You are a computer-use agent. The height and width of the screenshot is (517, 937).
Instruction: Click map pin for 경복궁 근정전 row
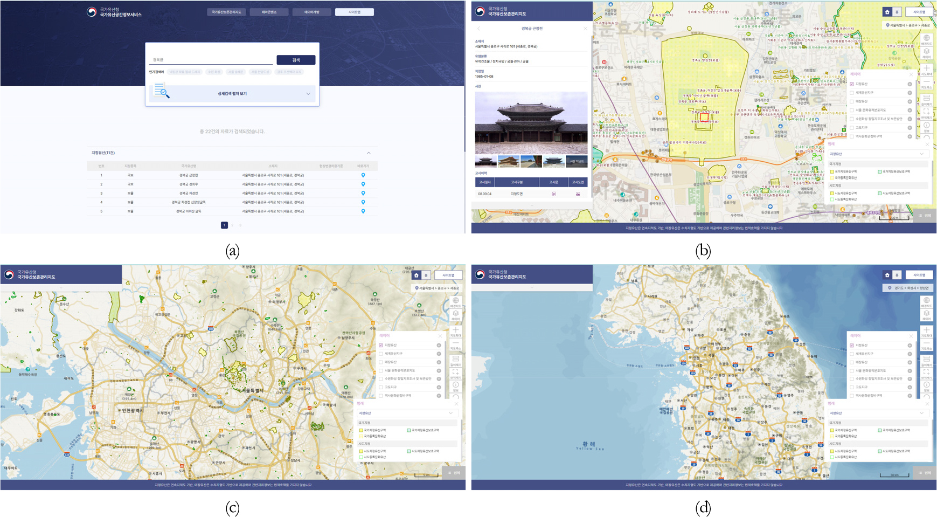pos(363,175)
